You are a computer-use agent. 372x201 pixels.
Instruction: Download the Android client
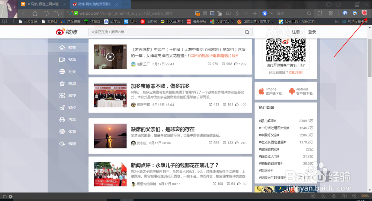pyautogui.click(x=301, y=91)
